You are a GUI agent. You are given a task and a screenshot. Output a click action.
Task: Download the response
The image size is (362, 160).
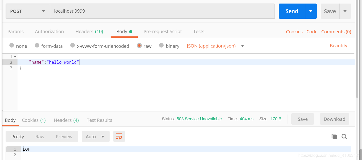(x=334, y=119)
